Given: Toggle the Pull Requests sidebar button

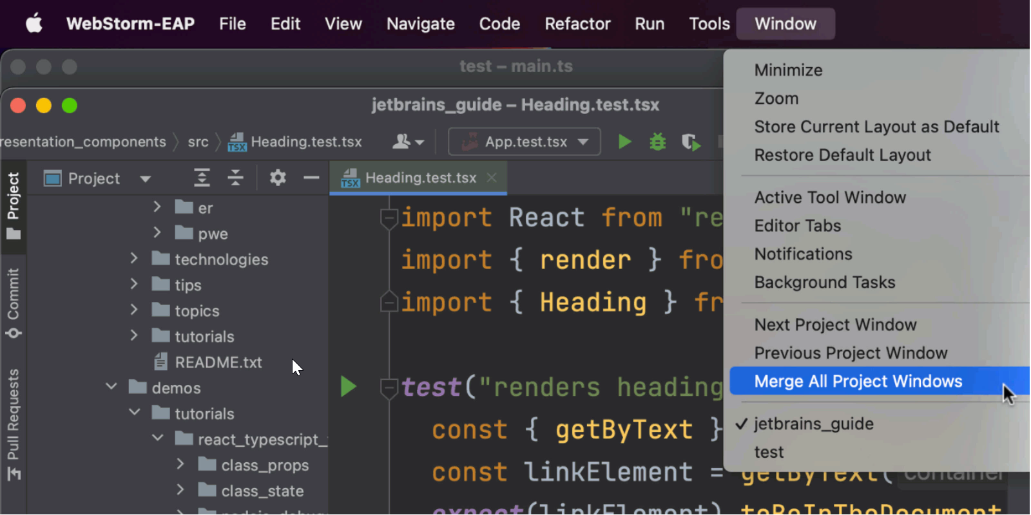Looking at the screenshot, I should [14, 425].
